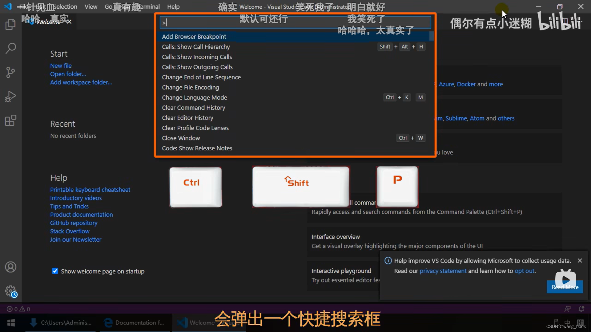Open Microsoft Edge from the taskbar
The height and width of the screenshot is (332, 591).
[108, 322]
